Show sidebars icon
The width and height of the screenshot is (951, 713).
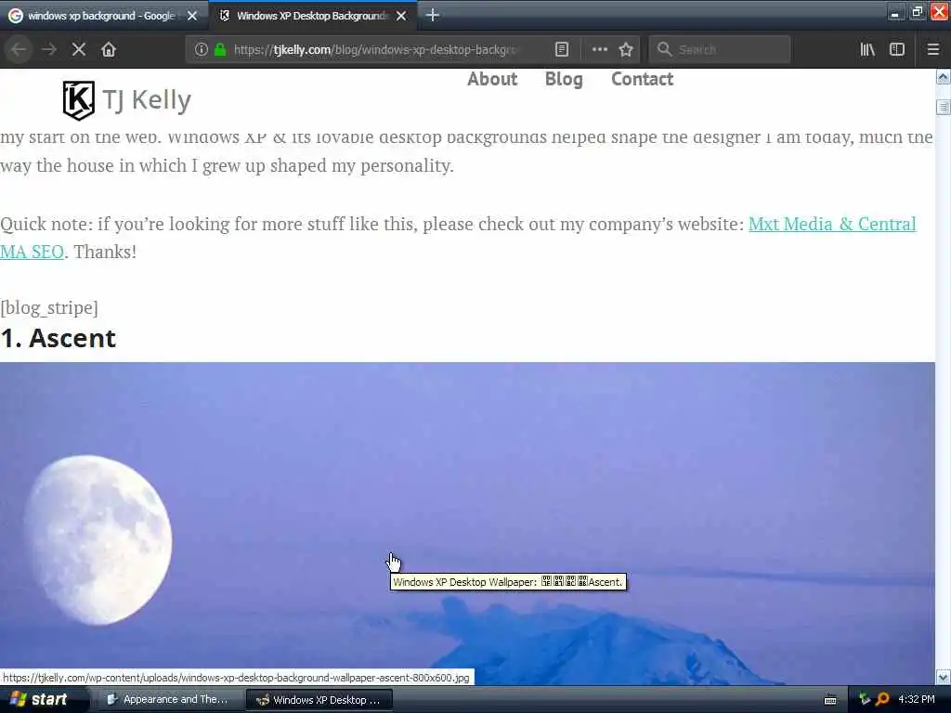[x=897, y=50]
